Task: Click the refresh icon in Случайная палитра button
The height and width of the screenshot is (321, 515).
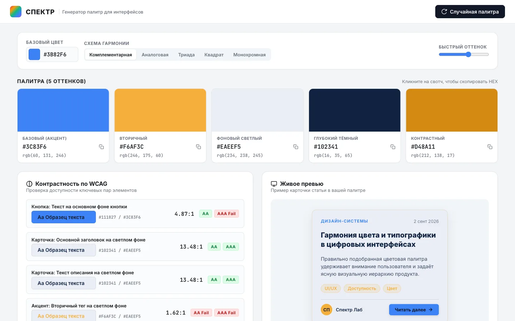Action: (444, 12)
